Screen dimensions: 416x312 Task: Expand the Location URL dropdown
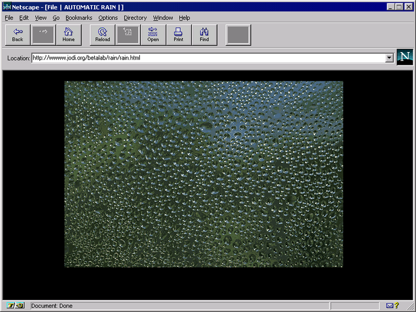coord(389,58)
